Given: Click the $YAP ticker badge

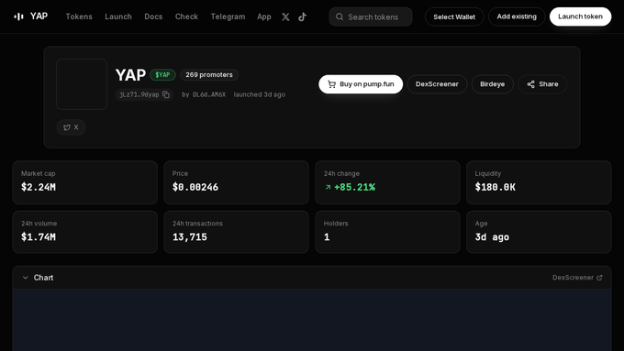Looking at the screenshot, I should (162, 75).
